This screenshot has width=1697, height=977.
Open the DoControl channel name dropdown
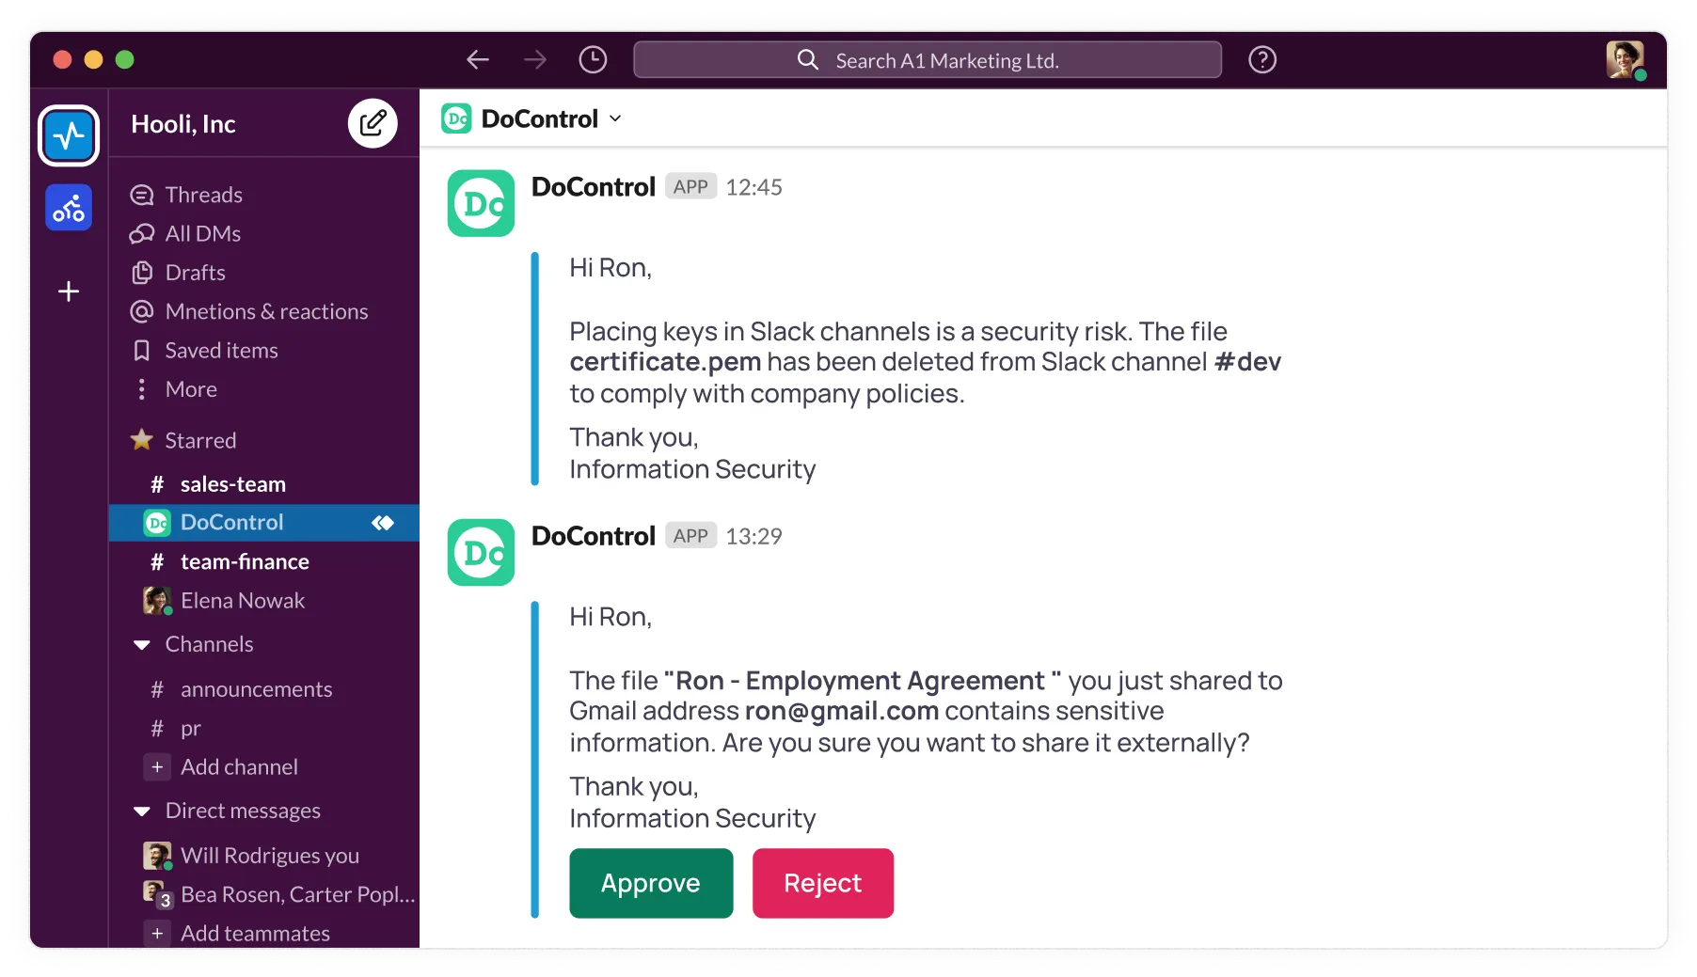point(616,118)
